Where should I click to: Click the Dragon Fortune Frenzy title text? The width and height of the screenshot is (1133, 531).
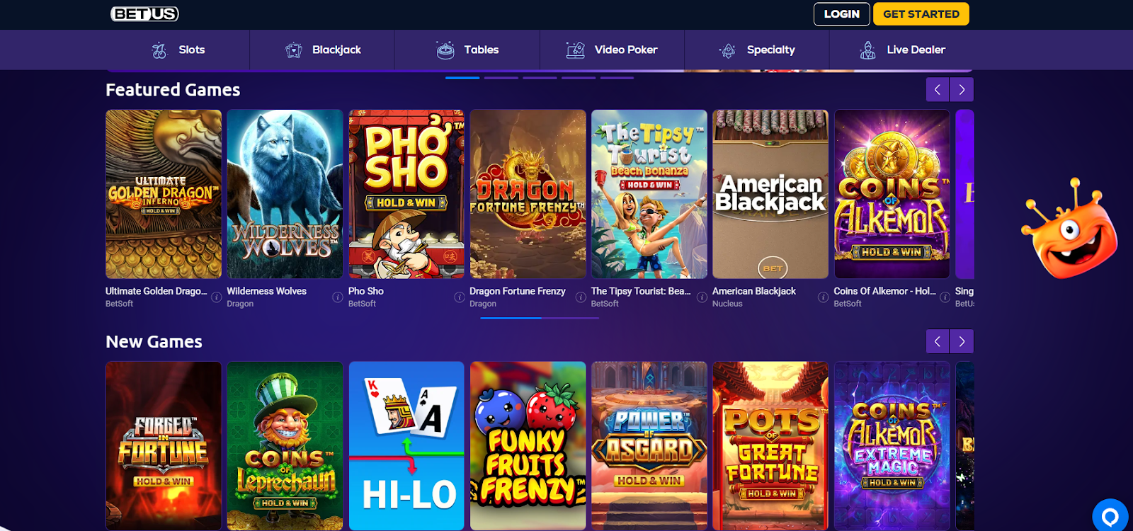point(518,291)
